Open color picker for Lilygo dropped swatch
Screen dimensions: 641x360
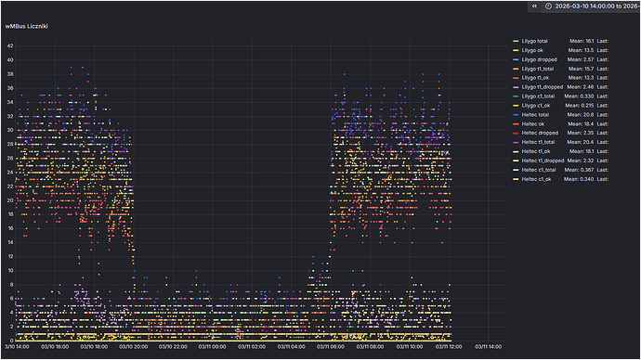point(516,59)
